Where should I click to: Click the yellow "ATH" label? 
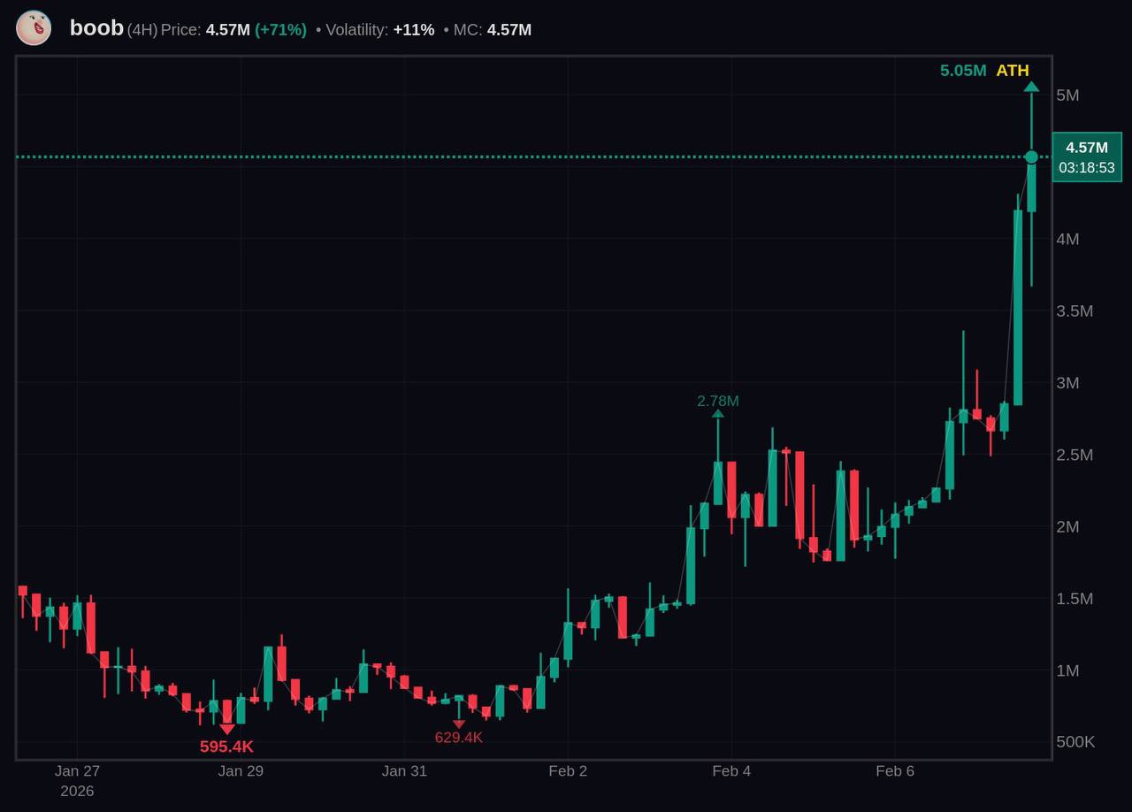[1013, 71]
